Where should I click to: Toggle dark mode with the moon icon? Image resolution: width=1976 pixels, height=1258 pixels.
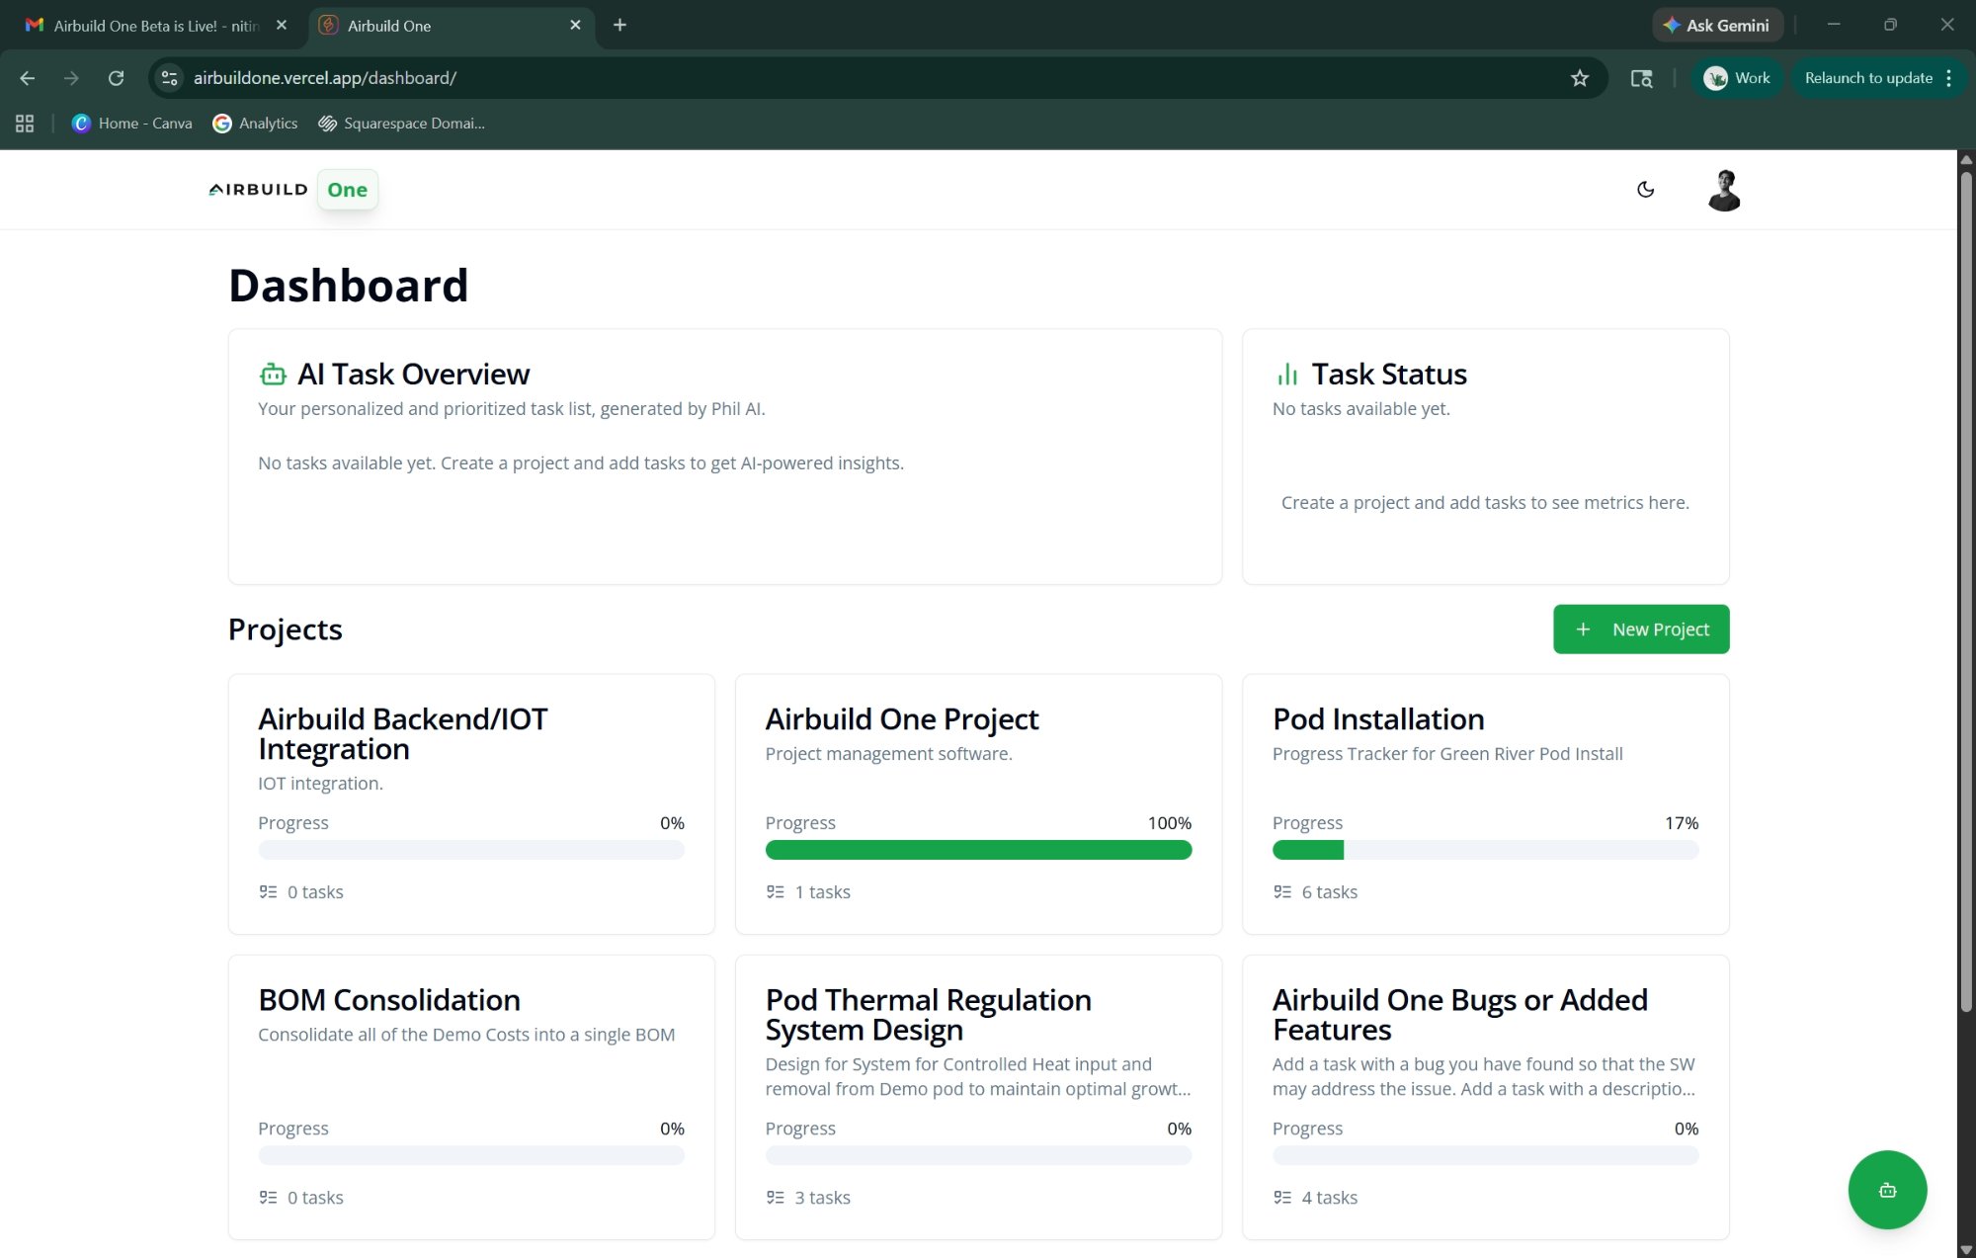pos(1645,189)
